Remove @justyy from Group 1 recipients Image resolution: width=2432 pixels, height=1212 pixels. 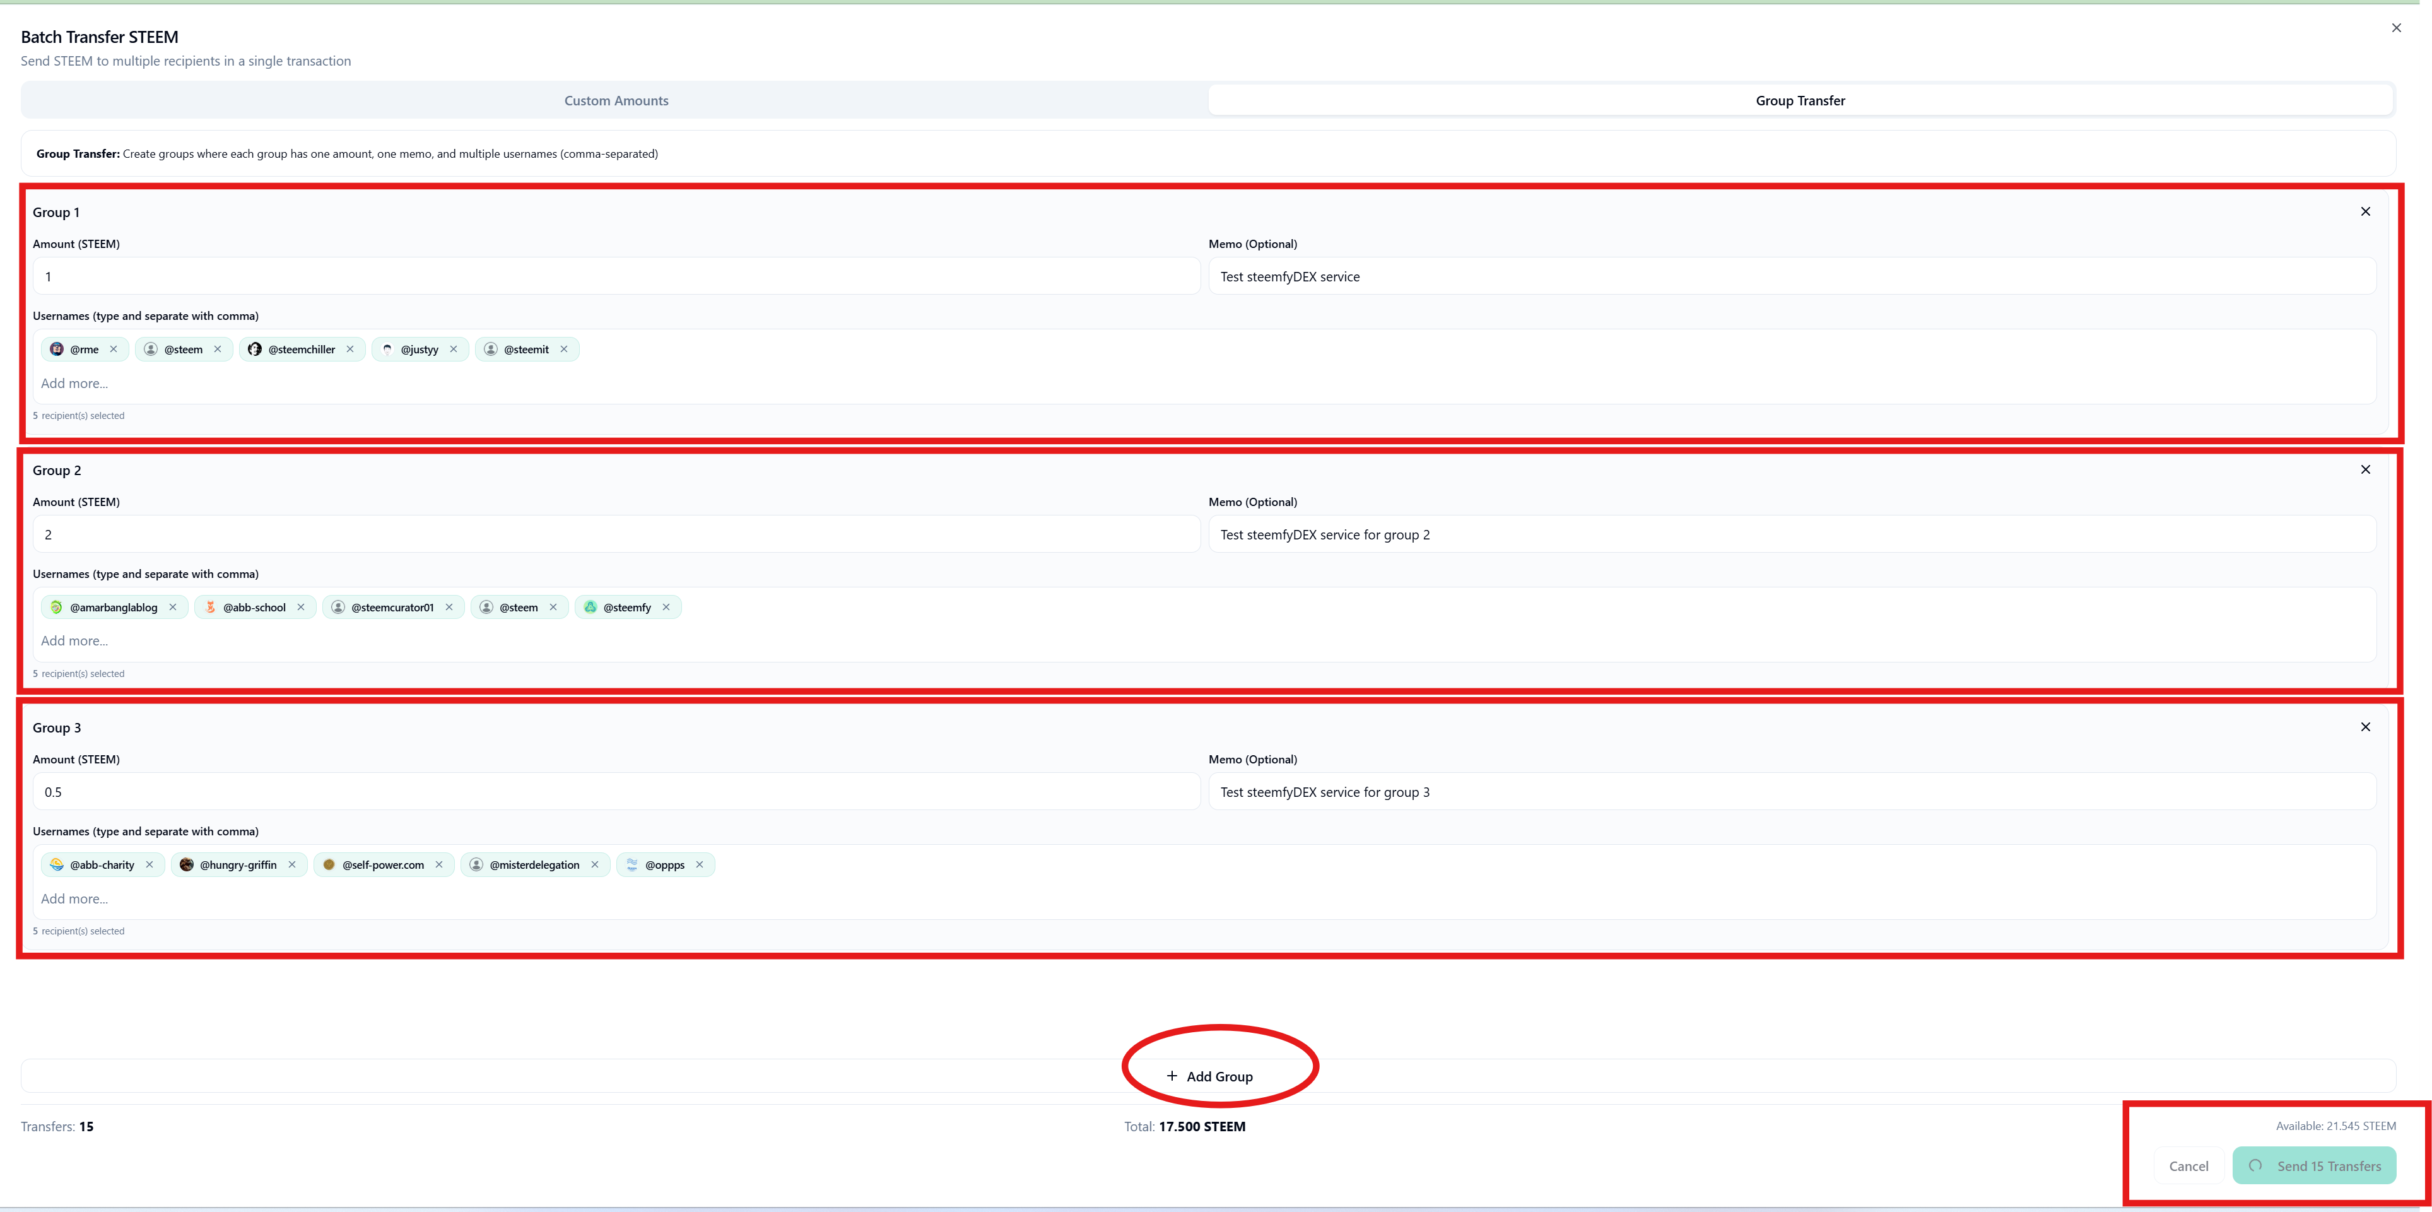(x=453, y=350)
